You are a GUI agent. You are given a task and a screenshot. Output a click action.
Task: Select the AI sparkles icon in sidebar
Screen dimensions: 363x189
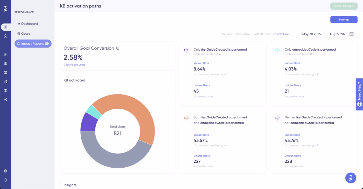click(5, 100)
